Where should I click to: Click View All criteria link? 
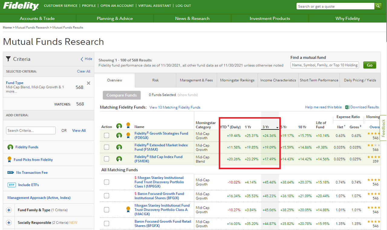click(79, 130)
